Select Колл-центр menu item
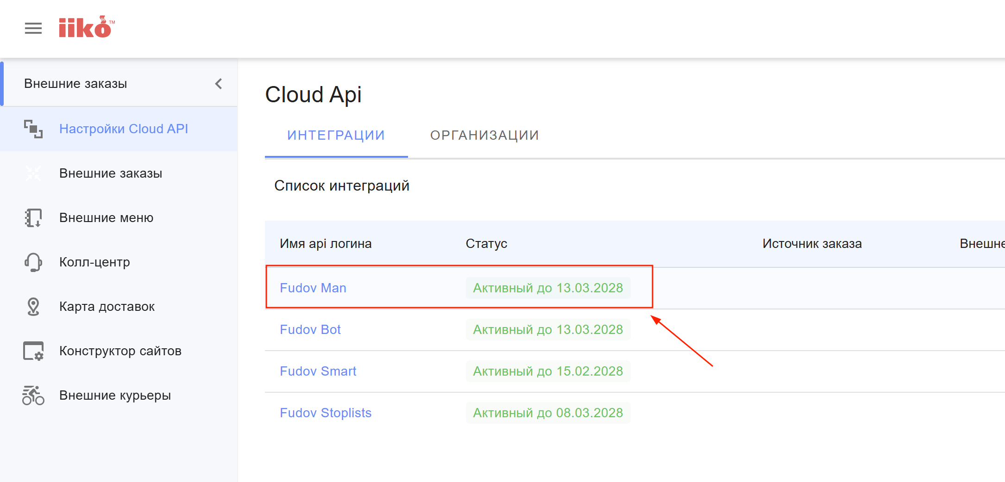This screenshot has height=482, width=1005. (x=94, y=262)
